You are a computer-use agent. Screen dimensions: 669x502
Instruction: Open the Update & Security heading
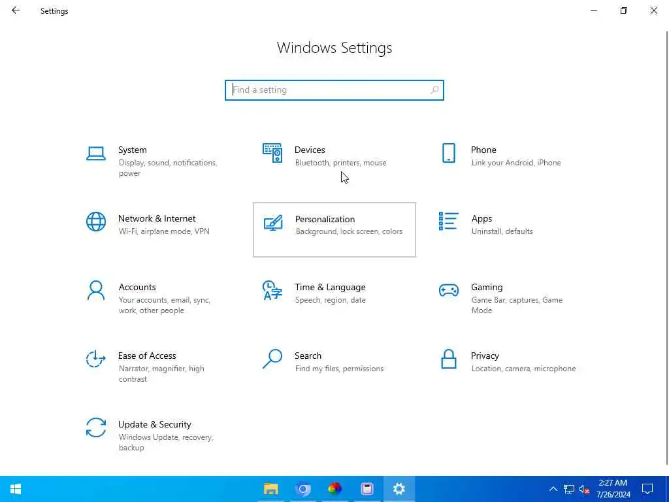pos(154,424)
